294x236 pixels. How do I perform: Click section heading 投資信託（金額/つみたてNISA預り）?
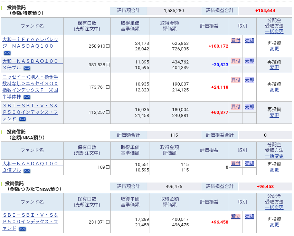click(33, 186)
